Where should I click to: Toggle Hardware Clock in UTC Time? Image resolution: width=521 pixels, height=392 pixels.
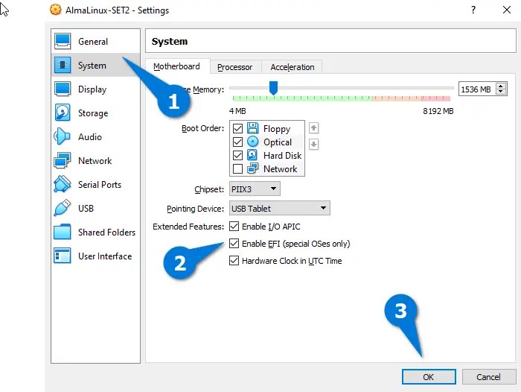[234, 261]
